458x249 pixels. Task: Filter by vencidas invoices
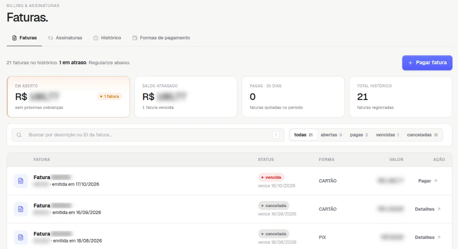pos(387,135)
